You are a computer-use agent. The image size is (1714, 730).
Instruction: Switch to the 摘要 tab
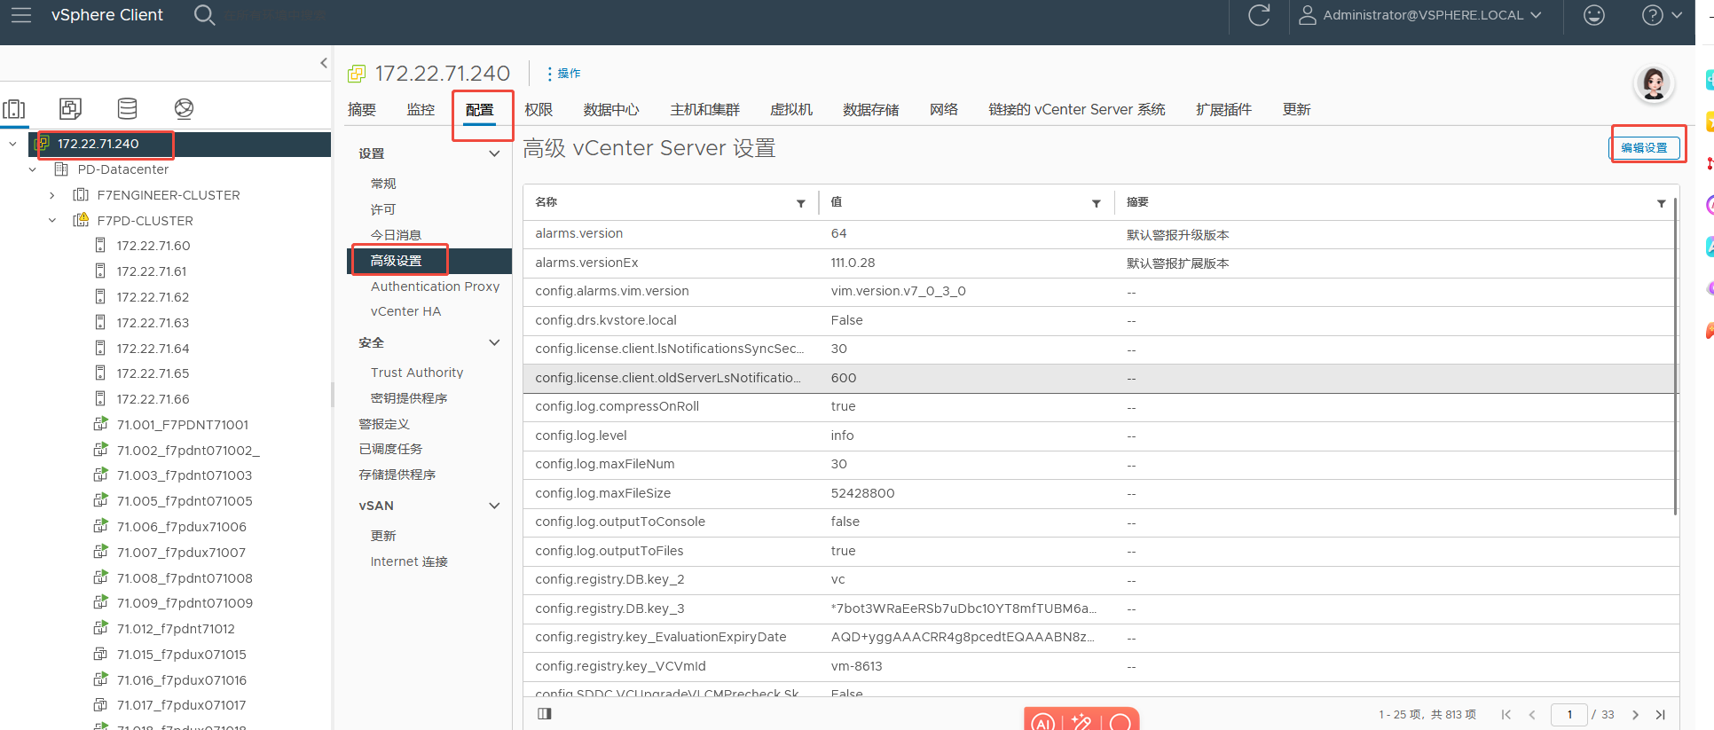(x=362, y=109)
